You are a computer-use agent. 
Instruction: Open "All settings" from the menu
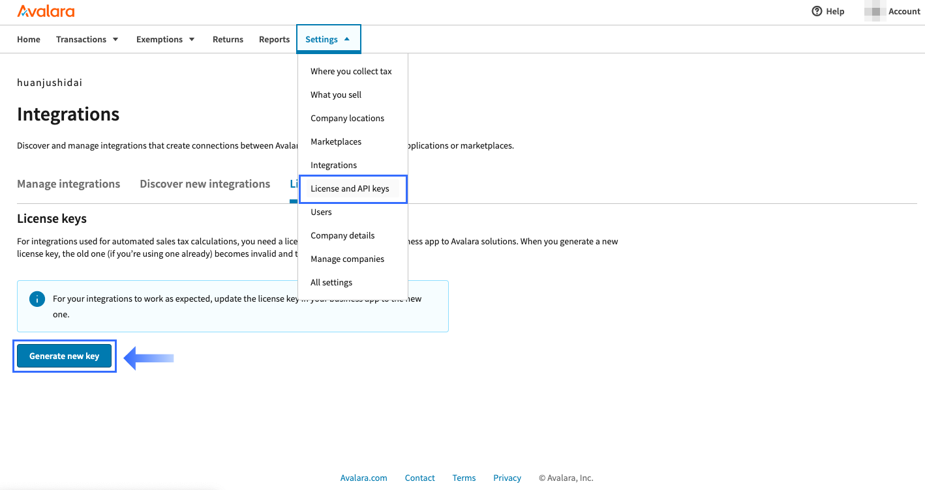click(x=331, y=282)
